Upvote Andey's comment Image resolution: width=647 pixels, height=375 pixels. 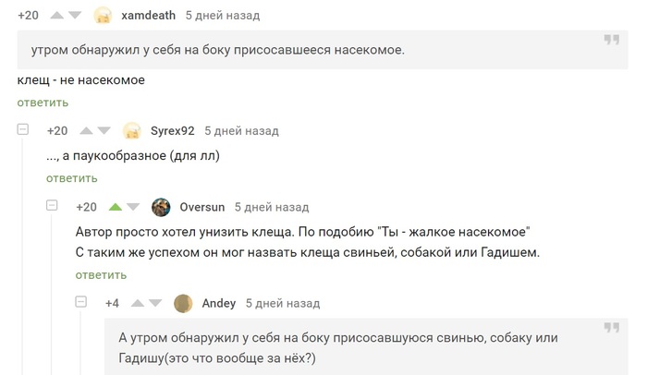pyautogui.click(x=139, y=303)
